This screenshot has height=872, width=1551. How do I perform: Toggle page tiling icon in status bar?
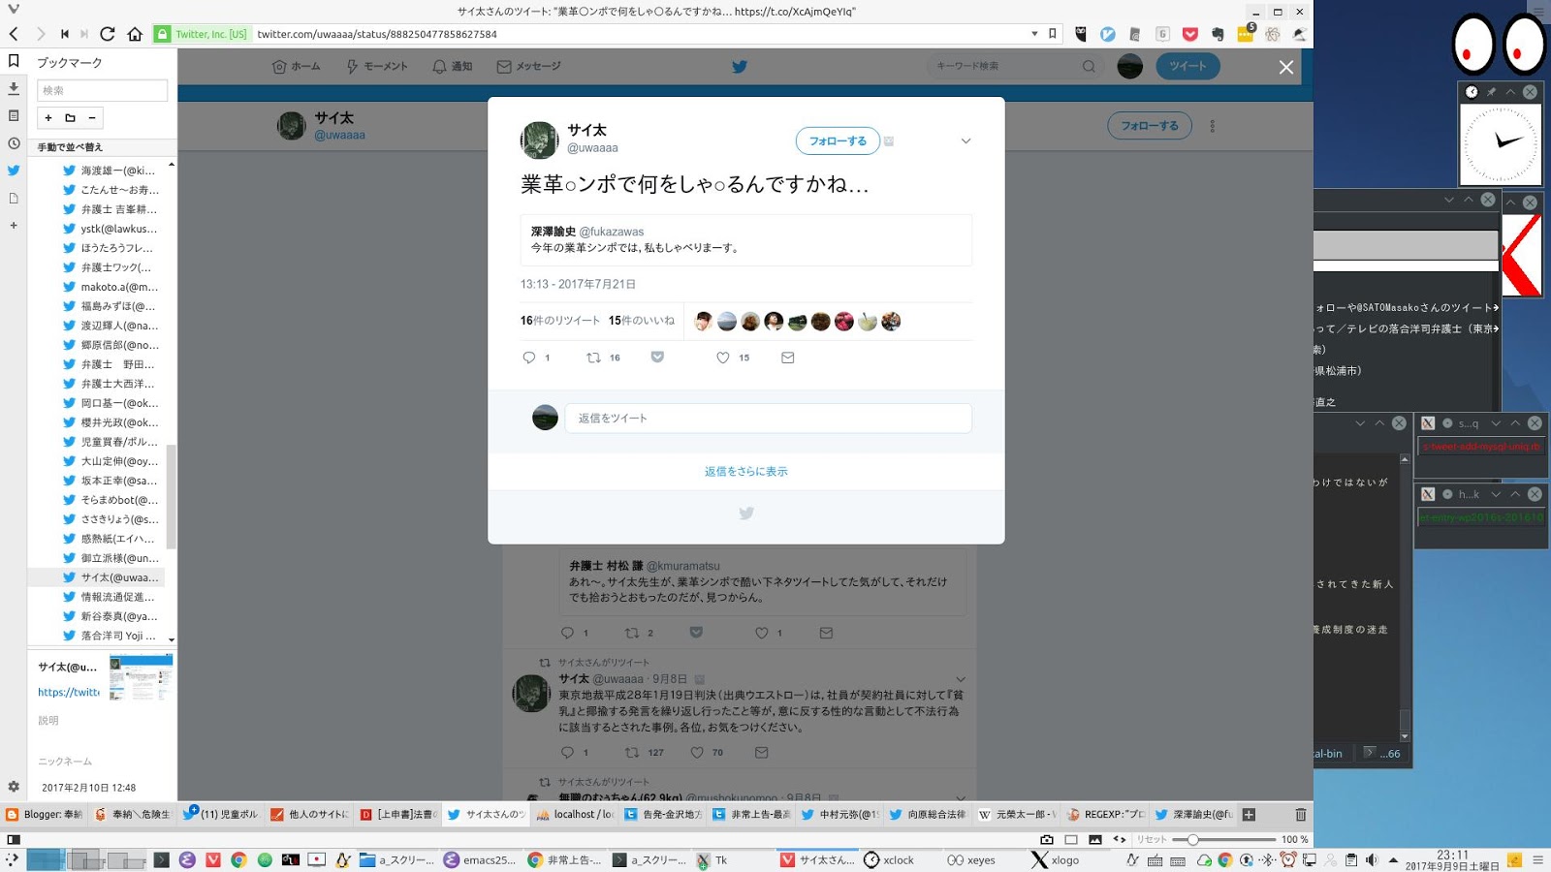(x=1071, y=839)
